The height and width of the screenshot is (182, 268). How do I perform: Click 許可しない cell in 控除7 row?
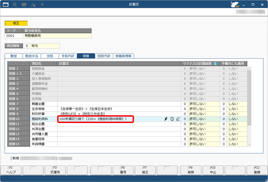204,104
